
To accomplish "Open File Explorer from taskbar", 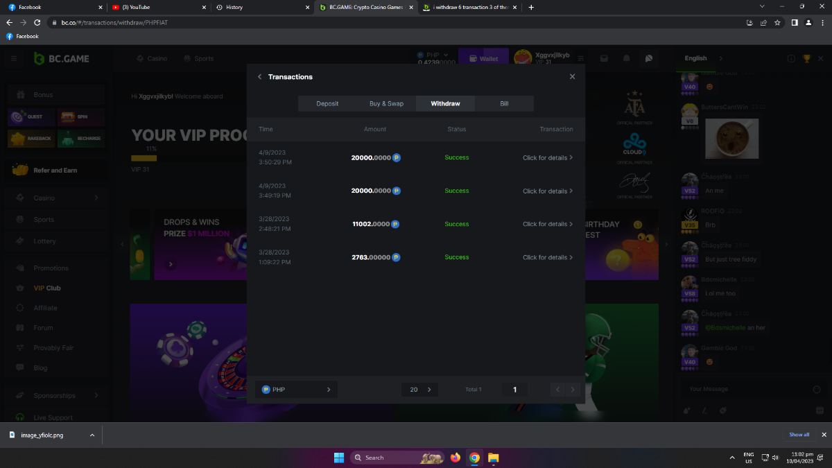I will coord(493,458).
